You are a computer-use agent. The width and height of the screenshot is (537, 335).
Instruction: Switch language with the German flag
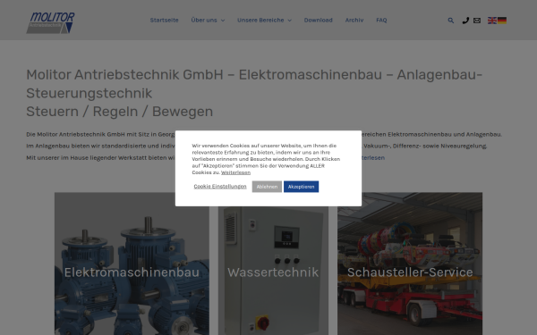(x=502, y=21)
